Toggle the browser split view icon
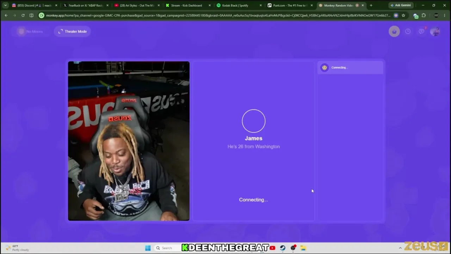Image resolution: width=451 pixels, height=254 pixels. pos(31,16)
